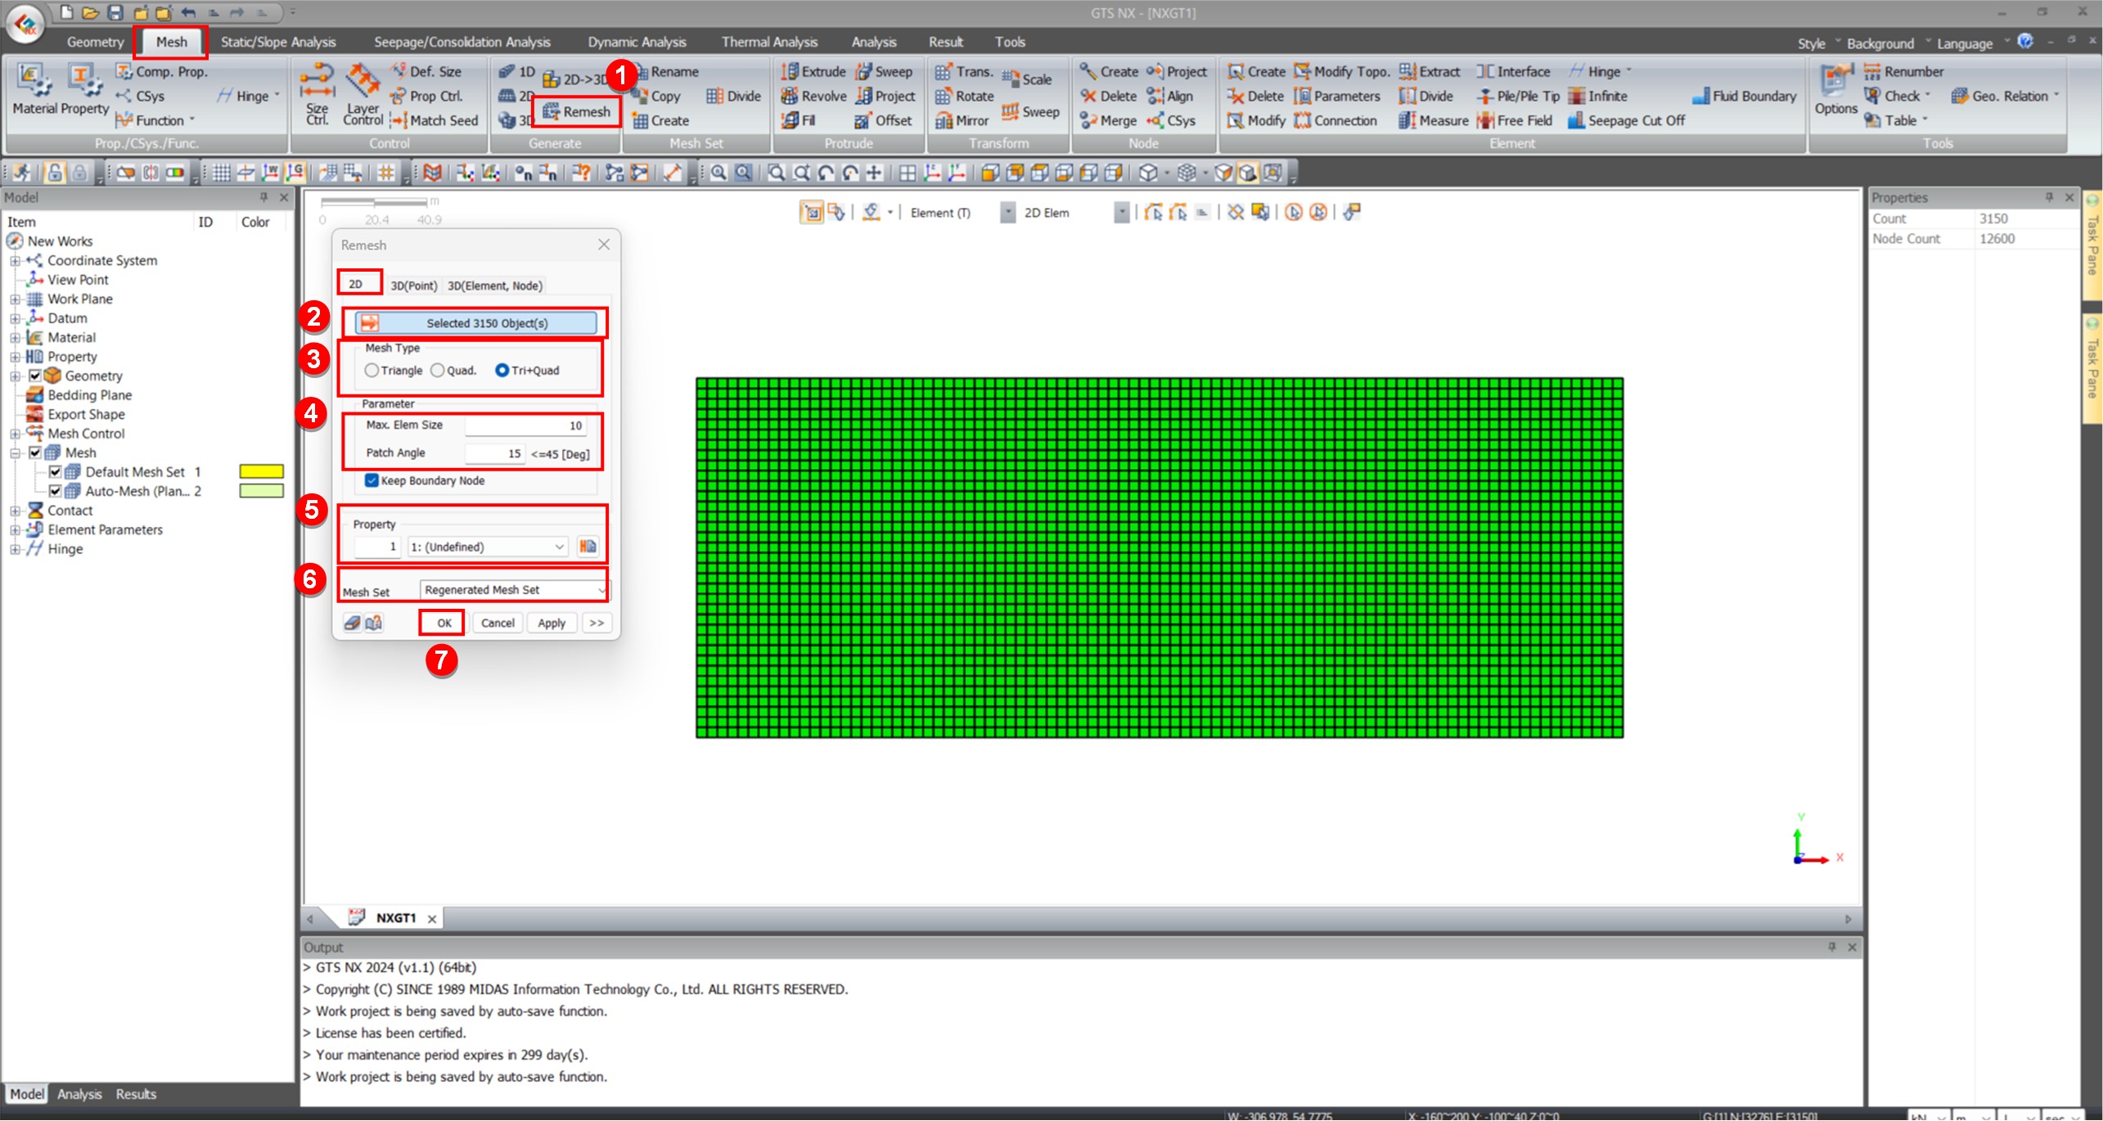Click the property editor icon in Remesh dialog
The image size is (2103, 1121).
coord(588,547)
